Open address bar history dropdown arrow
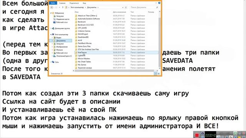246x138 pixels. (x=123, y=7)
